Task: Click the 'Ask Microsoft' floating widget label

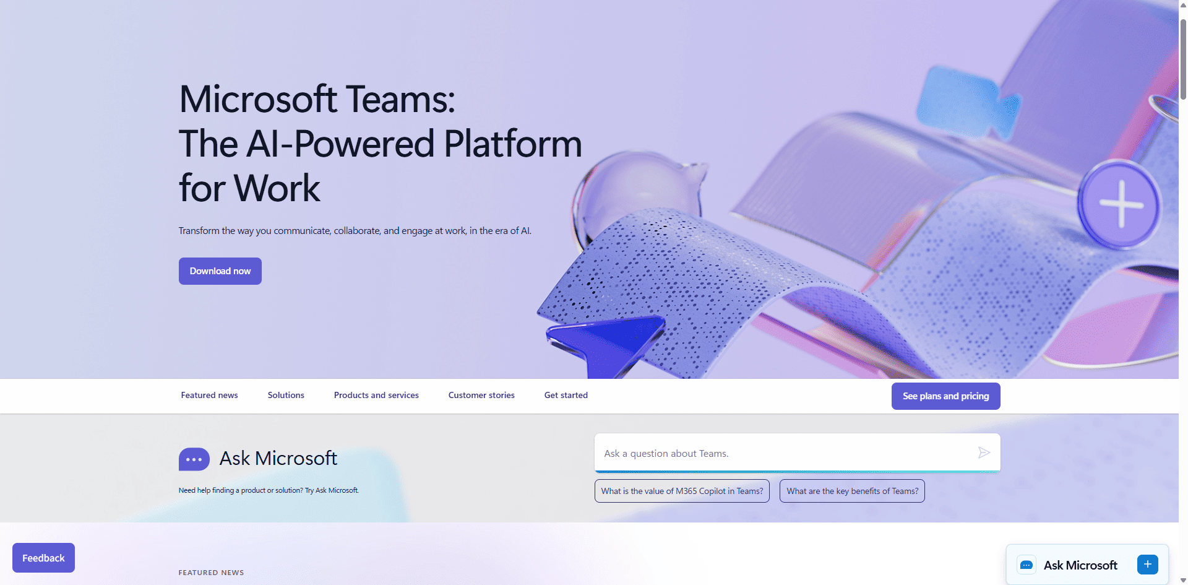Action: tap(1080, 565)
